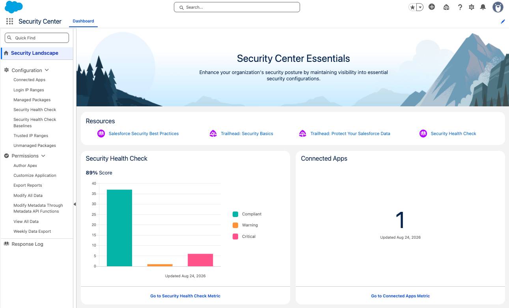Open Modify All Data permission
This screenshot has height=308, width=509.
tap(28, 196)
